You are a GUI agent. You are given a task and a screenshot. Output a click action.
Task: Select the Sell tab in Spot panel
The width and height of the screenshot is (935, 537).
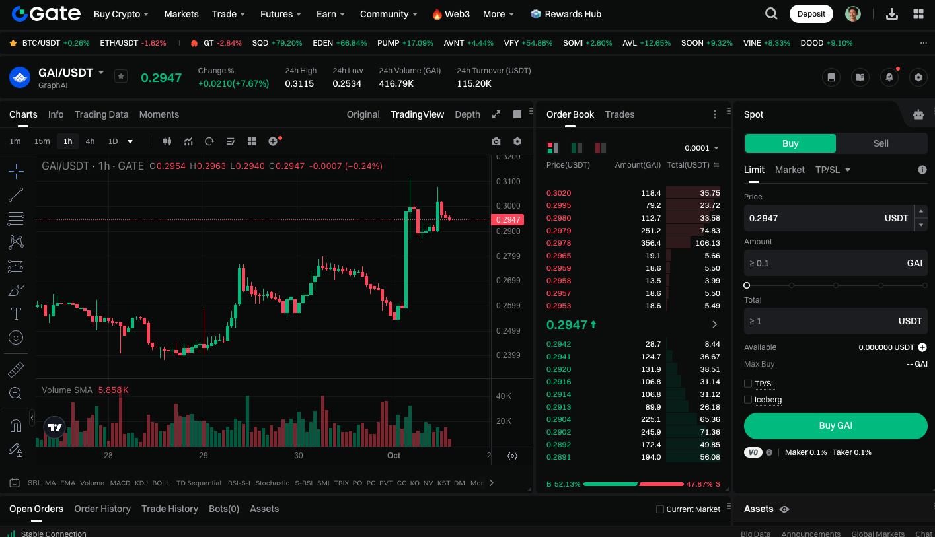pyautogui.click(x=881, y=143)
